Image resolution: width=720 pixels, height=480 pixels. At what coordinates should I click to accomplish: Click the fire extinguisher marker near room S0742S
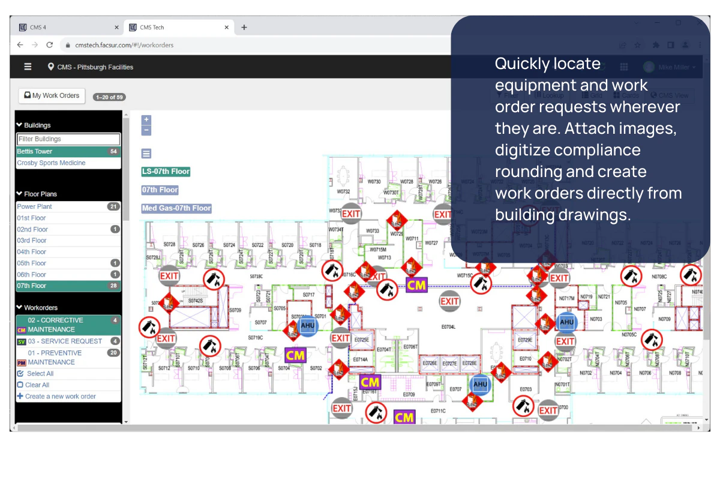pyautogui.click(x=213, y=279)
